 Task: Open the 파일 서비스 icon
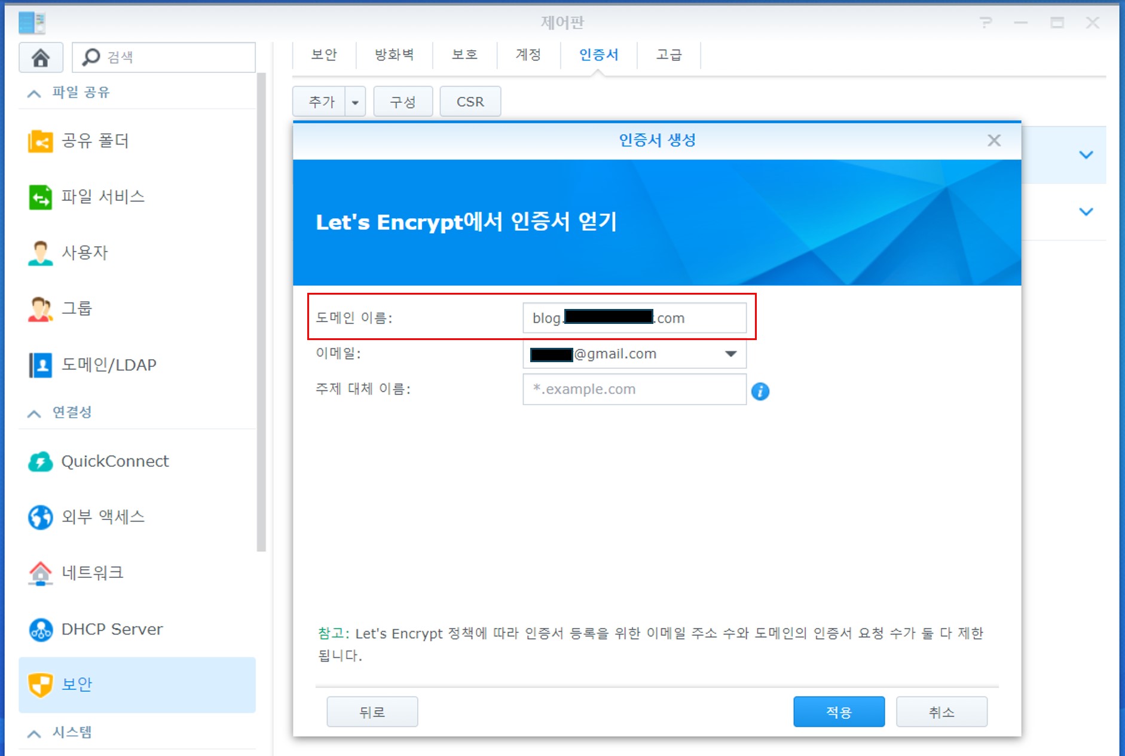[x=41, y=197]
